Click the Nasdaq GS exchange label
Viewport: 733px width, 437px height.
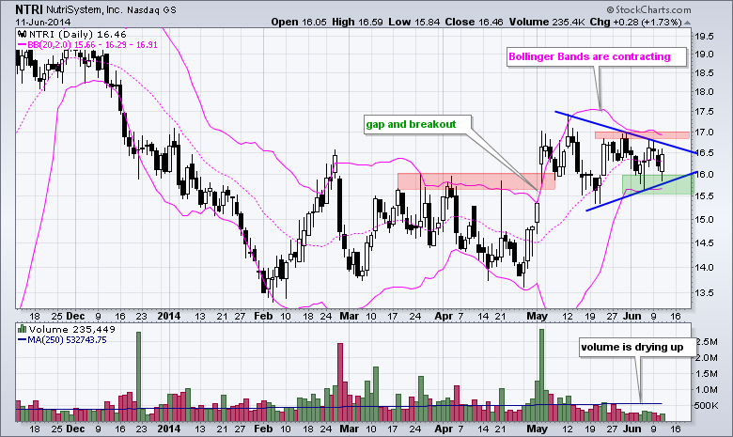[x=151, y=10]
